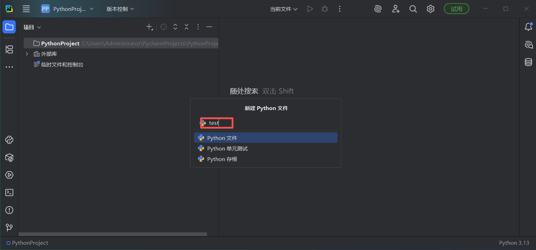Screen dimensions: 536x250
Task: Click the 试用 trial button
Action: pos(456,9)
